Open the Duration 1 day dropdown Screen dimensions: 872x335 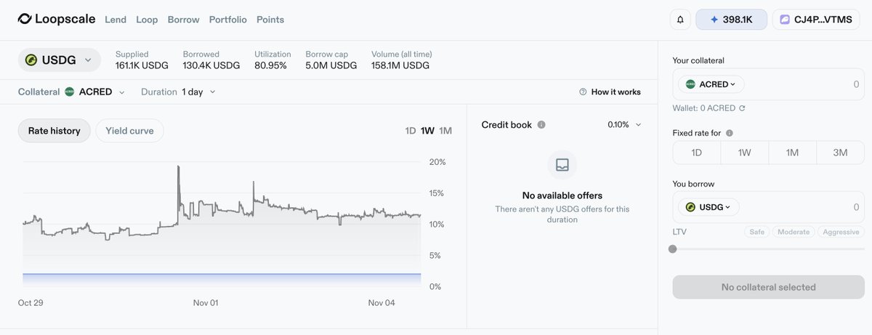click(178, 92)
